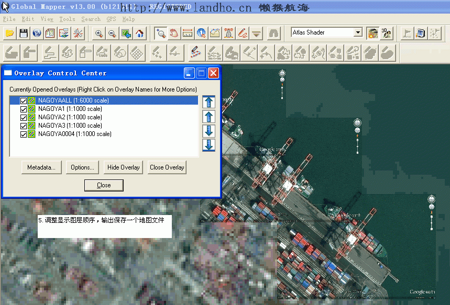Select the NAGOYAALL (1:6000 scale) row

[x=104, y=100]
